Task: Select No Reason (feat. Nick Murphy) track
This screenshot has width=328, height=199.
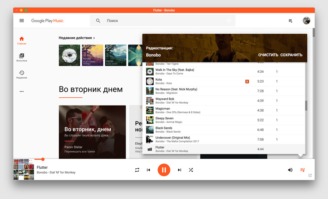Action: point(224,91)
